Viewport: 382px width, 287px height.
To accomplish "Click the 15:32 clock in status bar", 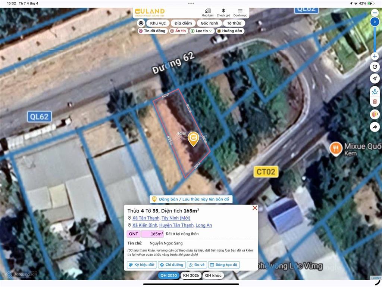I will pos(11,3).
